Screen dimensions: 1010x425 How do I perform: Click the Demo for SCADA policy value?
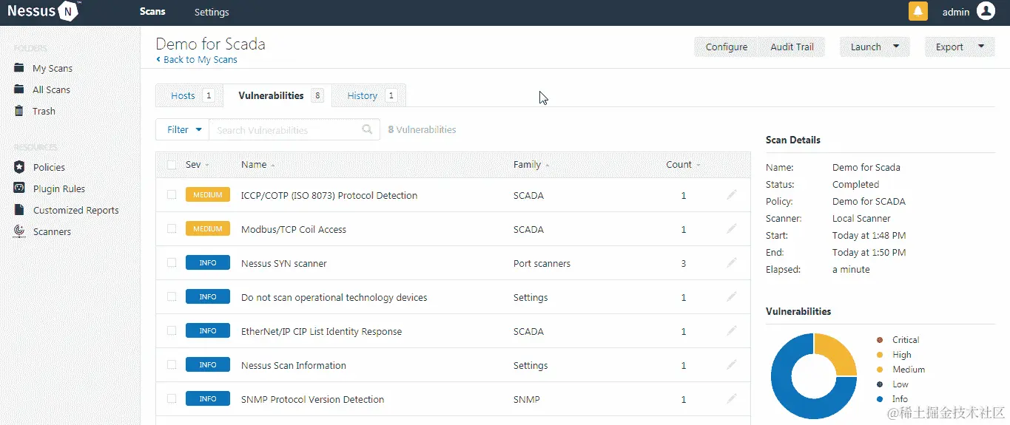pos(869,201)
